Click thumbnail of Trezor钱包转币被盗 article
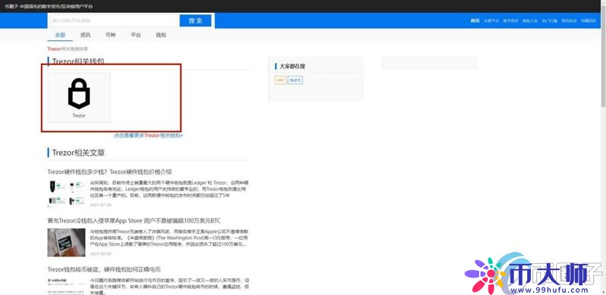 67,286
